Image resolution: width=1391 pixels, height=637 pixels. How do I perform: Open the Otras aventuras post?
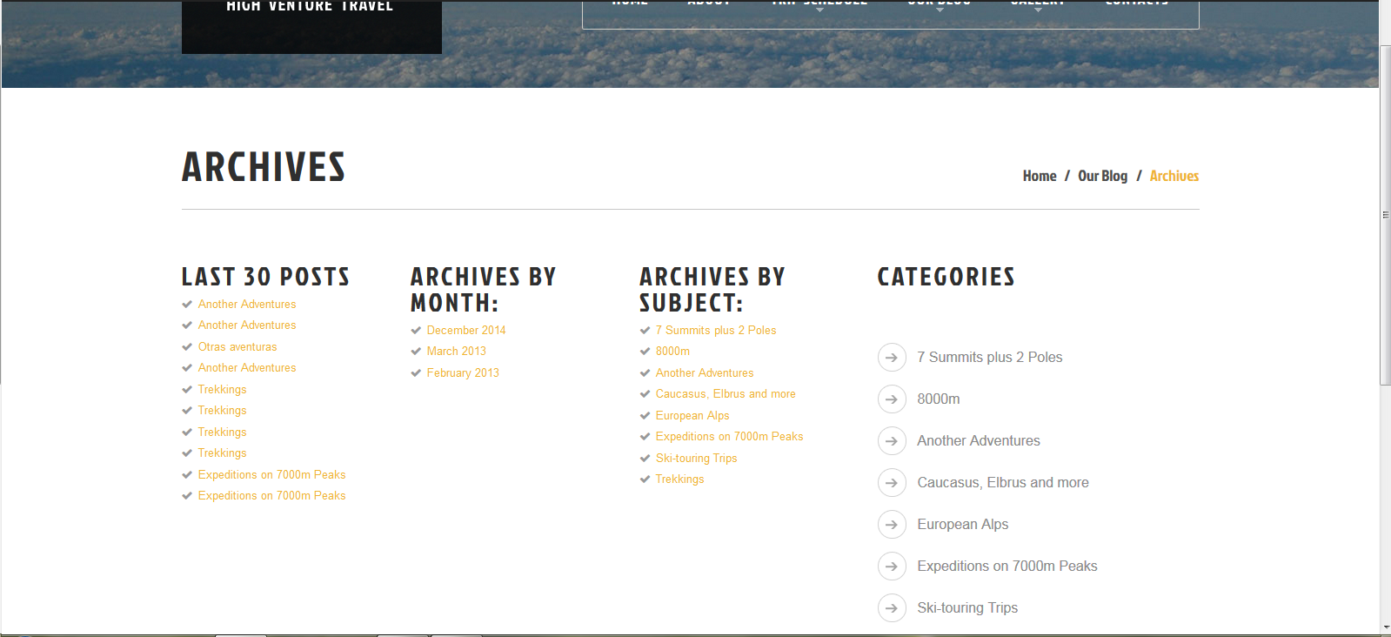tap(237, 346)
